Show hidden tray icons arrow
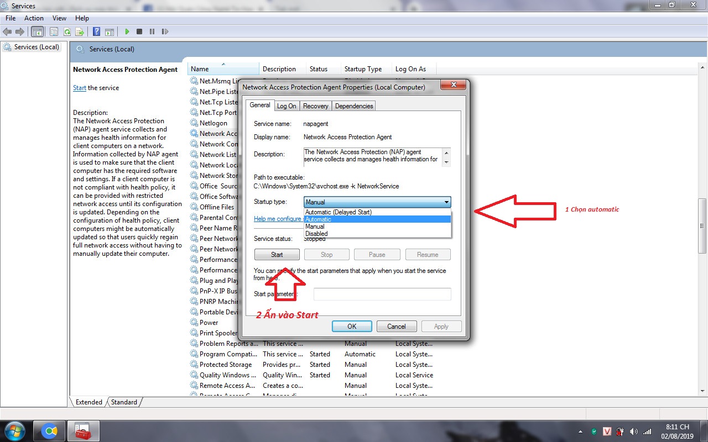The width and height of the screenshot is (708, 442). point(580,432)
